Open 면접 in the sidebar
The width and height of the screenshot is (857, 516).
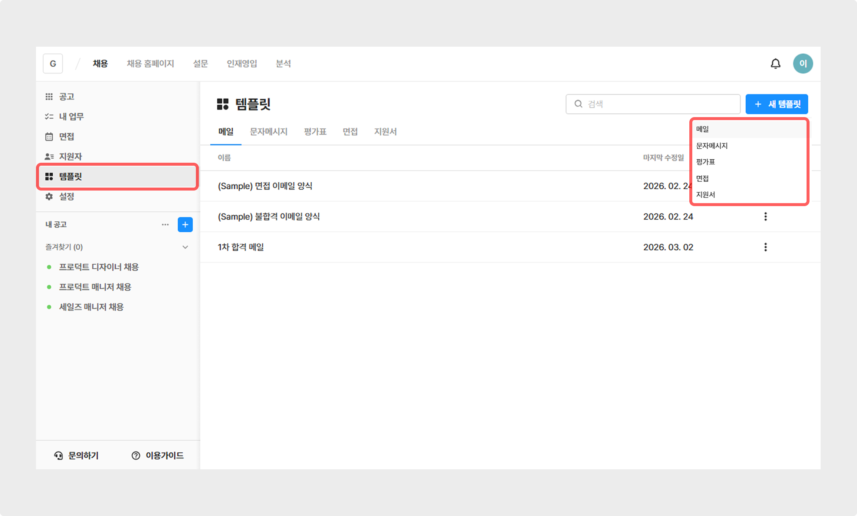118,137
